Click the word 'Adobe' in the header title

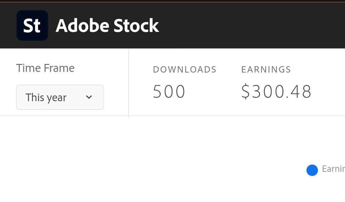click(x=83, y=26)
